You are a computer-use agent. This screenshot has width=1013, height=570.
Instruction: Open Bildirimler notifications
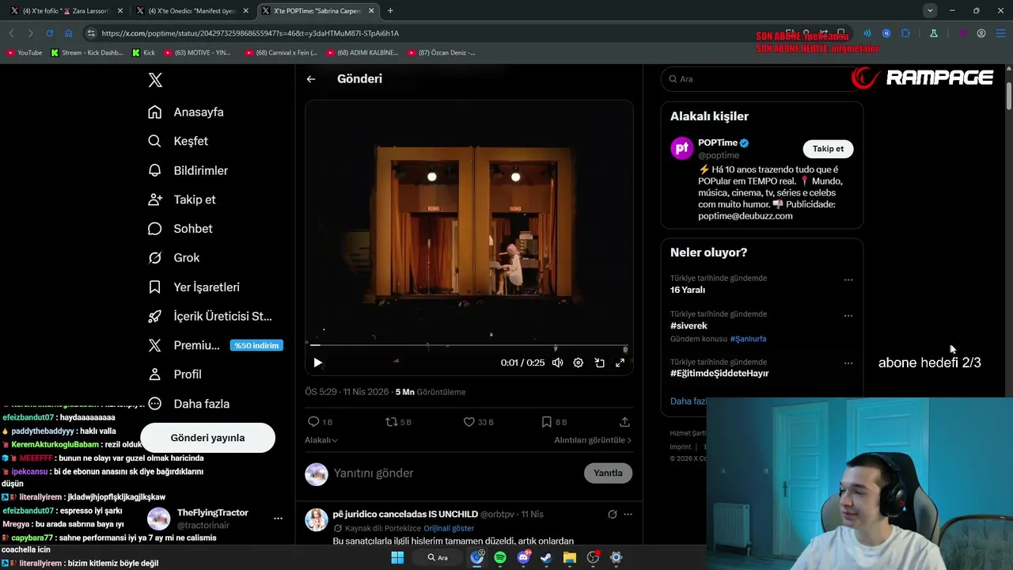188,170
